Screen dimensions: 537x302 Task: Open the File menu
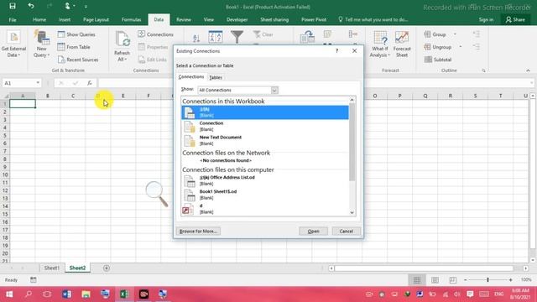point(13,19)
